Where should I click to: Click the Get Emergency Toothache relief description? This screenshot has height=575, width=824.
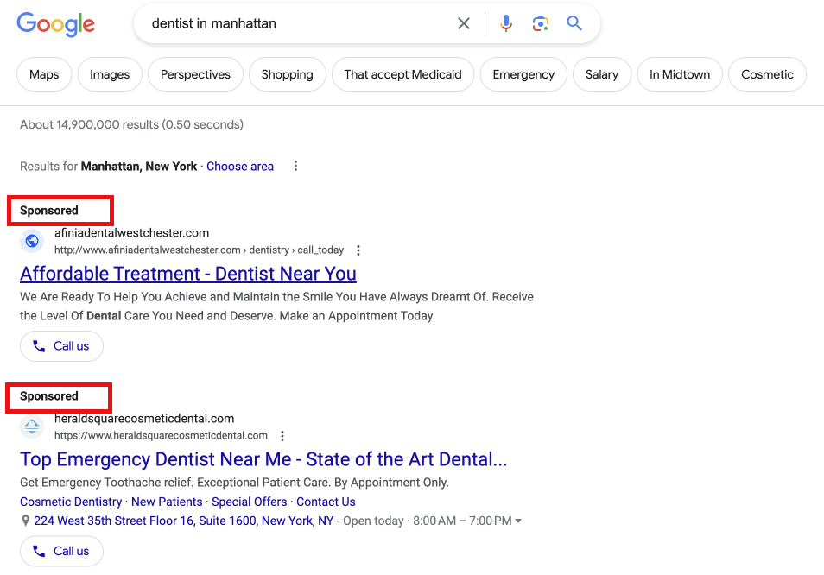click(234, 483)
